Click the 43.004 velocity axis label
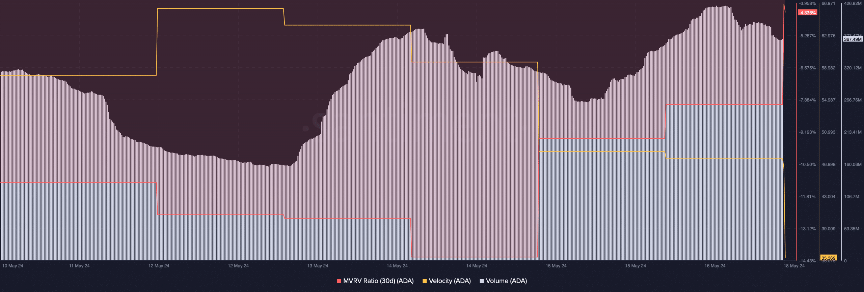Viewport: 864px width, 292px height. 829,196
